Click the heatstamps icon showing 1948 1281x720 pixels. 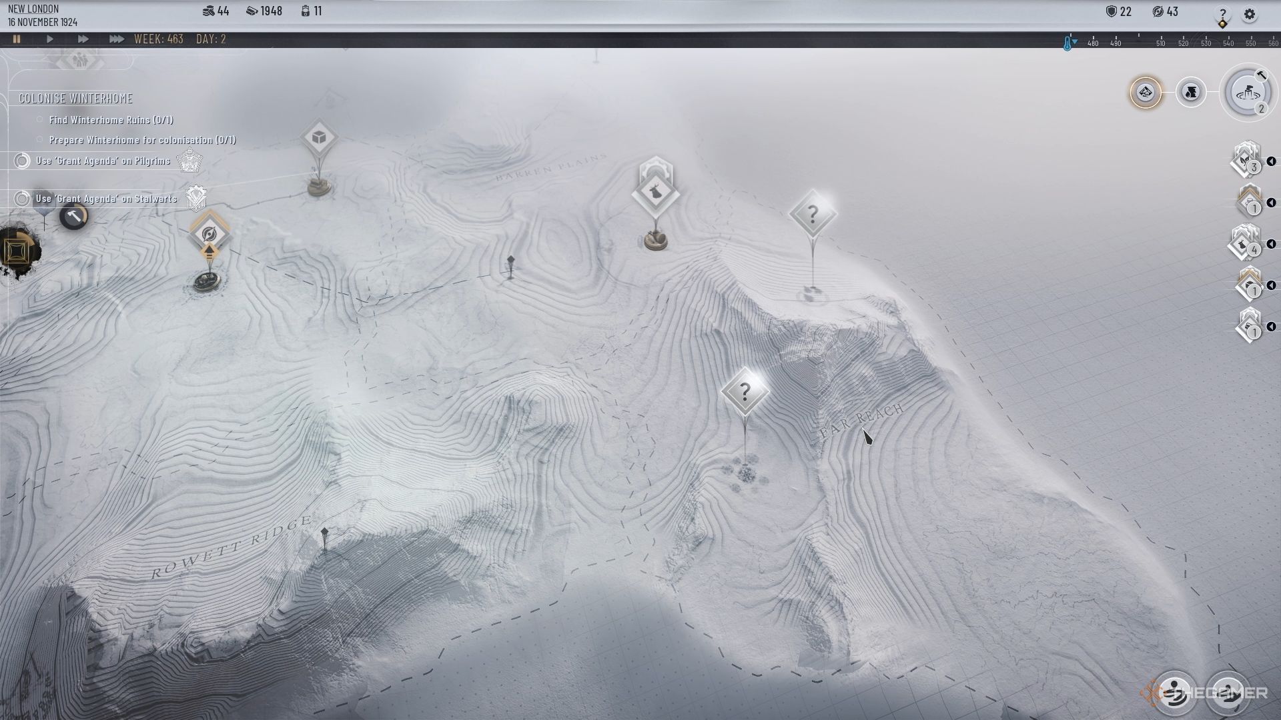click(x=252, y=11)
